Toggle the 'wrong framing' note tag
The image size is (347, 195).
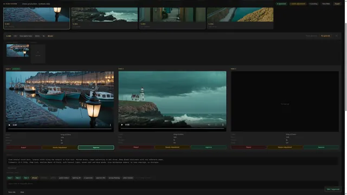[114, 178]
